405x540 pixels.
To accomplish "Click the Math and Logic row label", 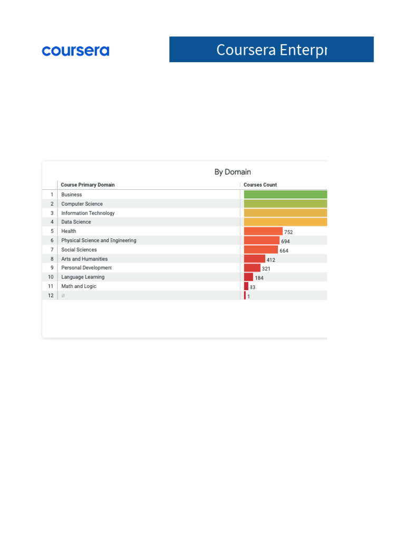I will [x=79, y=286].
